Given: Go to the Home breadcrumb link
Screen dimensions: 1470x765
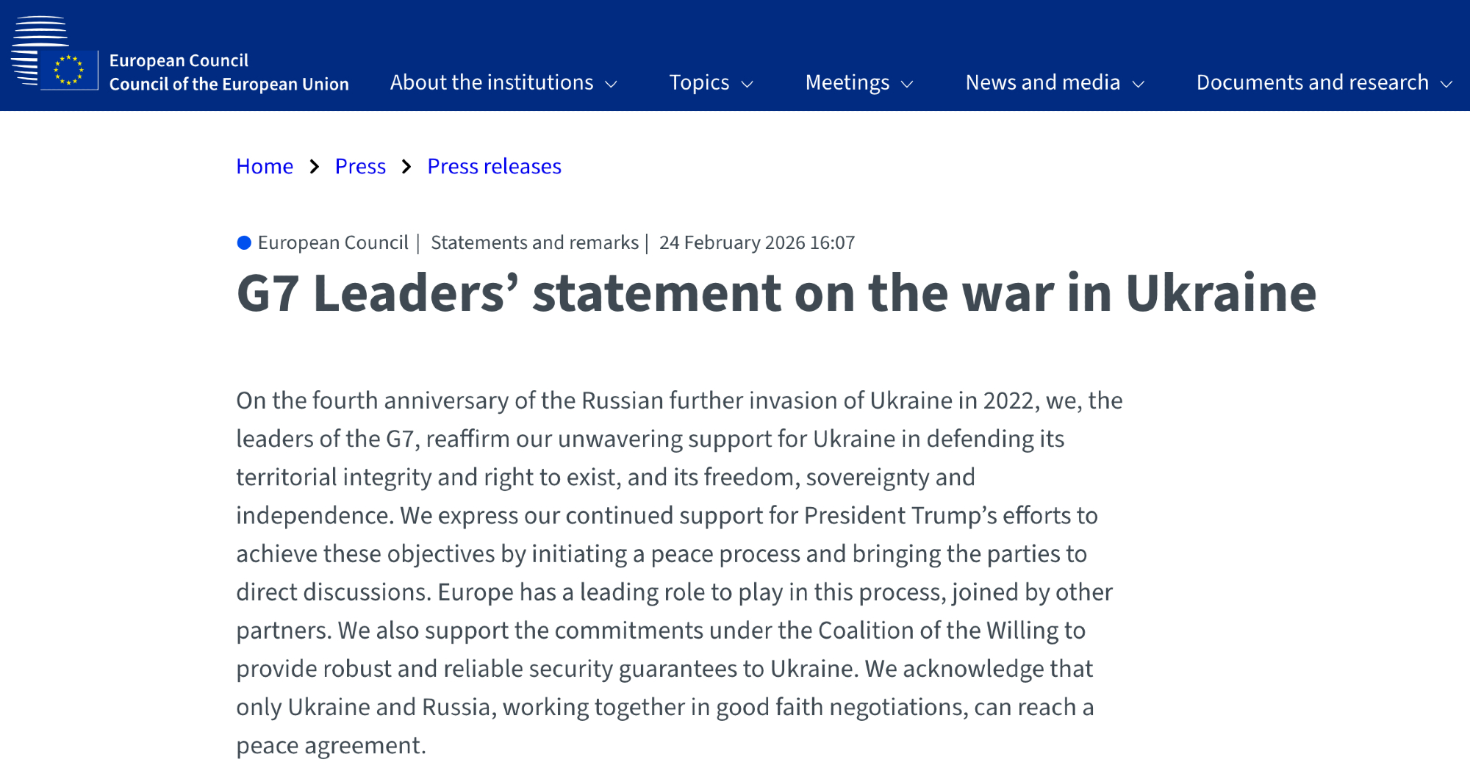Looking at the screenshot, I should 265,167.
